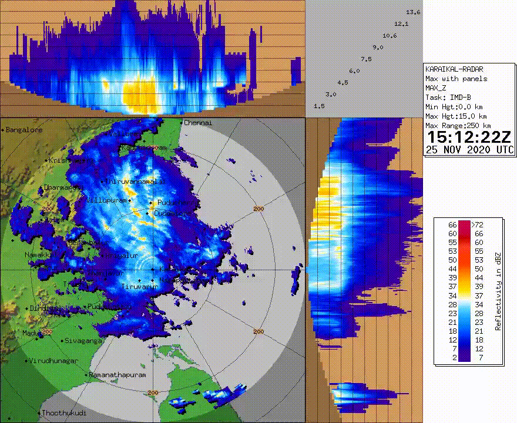The height and width of the screenshot is (423, 517).
Task: Select the Sivaganga city marker
Action: pyautogui.click(x=62, y=341)
